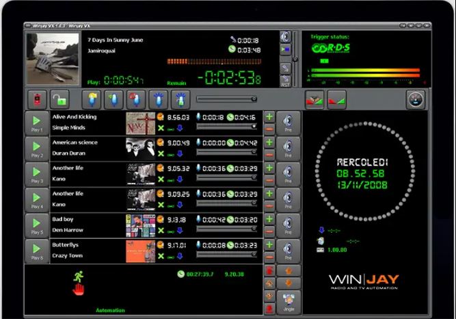This screenshot has width=456, height=319.
Task: Click plus button on Butterflys row
Action: point(269,245)
